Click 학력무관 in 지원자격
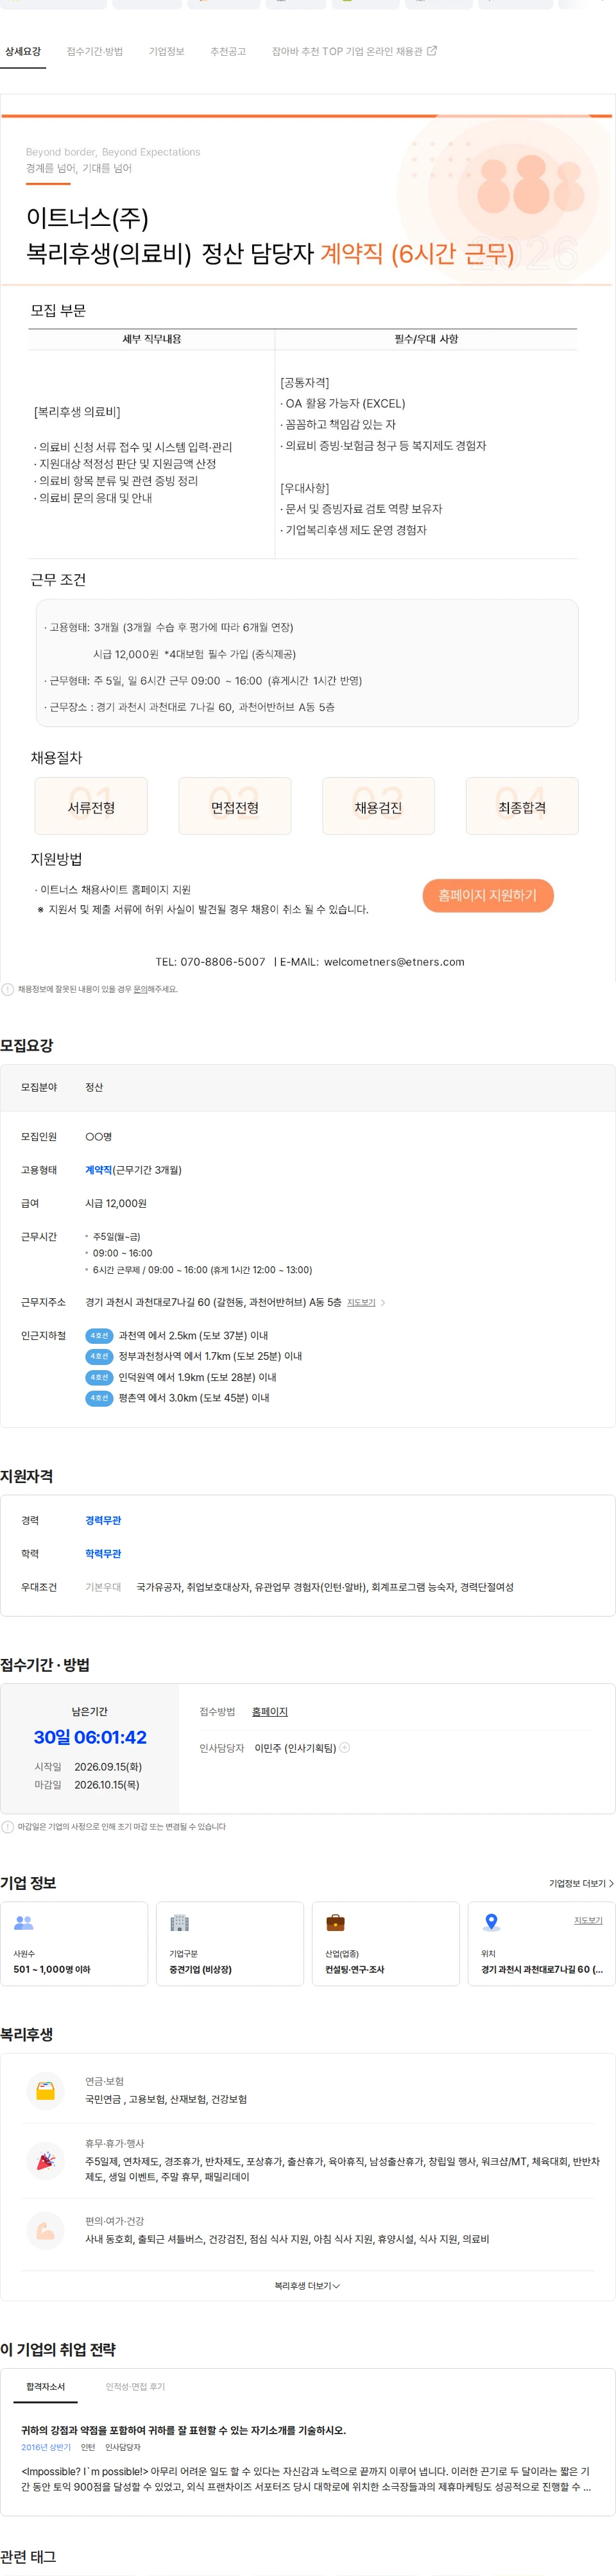This screenshot has height=2576, width=616. point(103,1553)
